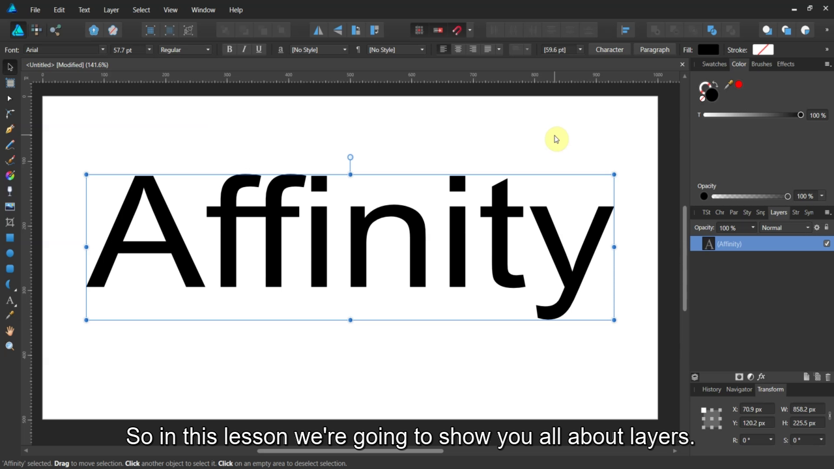The image size is (834, 469).
Task: Click the Mask layer icon
Action: 739,377
